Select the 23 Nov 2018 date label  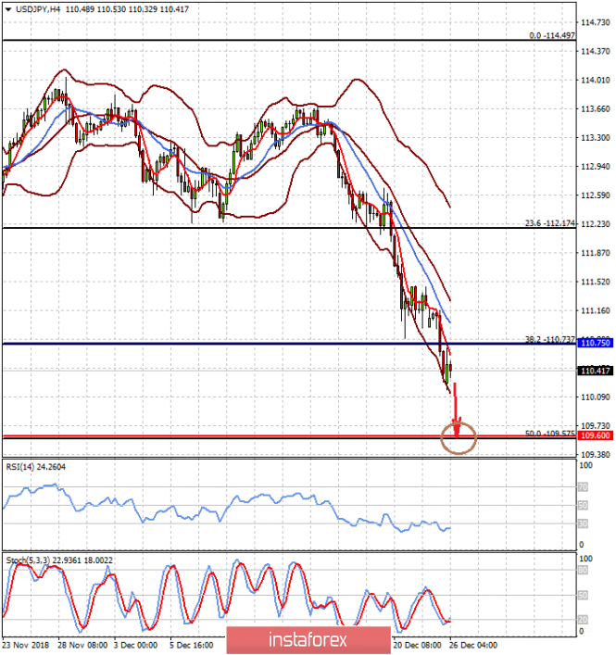coord(25,646)
